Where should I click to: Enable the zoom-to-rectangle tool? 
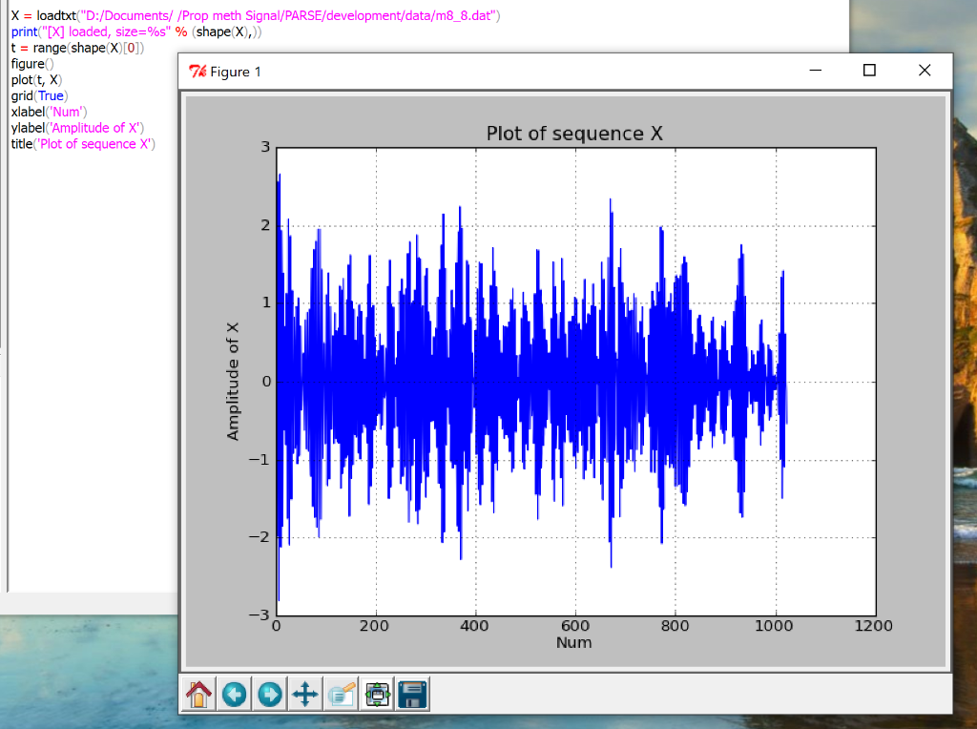click(341, 694)
